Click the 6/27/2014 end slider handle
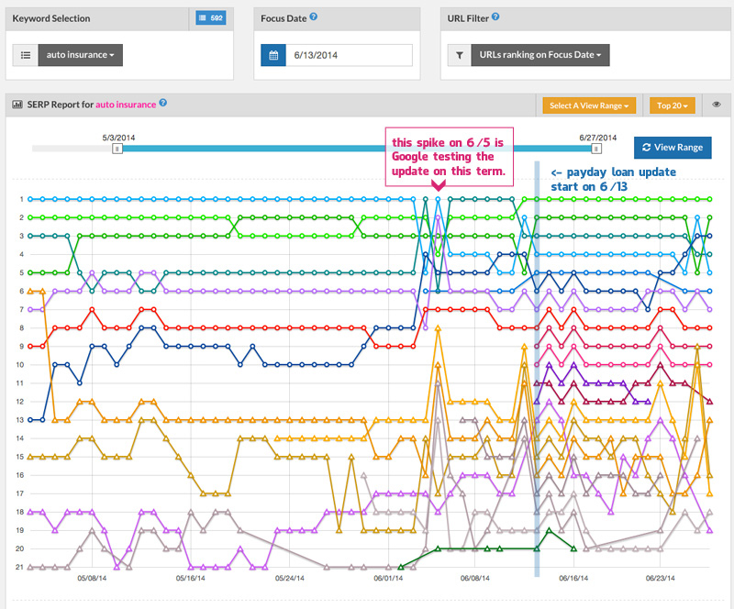The image size is (734, 609). pos(596,148)
